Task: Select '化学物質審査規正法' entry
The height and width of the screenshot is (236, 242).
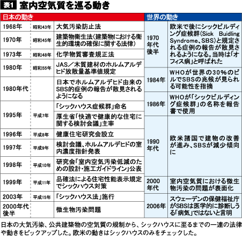Action: [99, 54]
